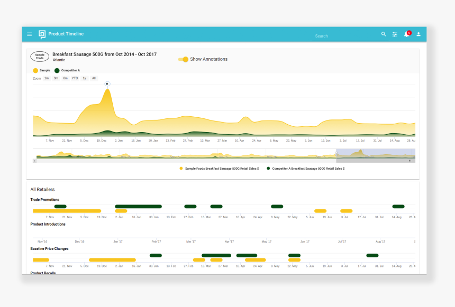
Task: Click the Product Timeline app logo
Action: point(42,34)
